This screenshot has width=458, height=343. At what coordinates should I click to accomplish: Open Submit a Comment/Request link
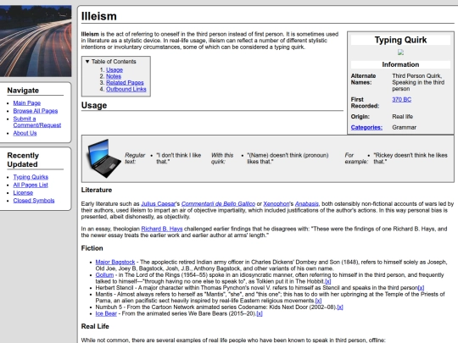coord(37,122)
